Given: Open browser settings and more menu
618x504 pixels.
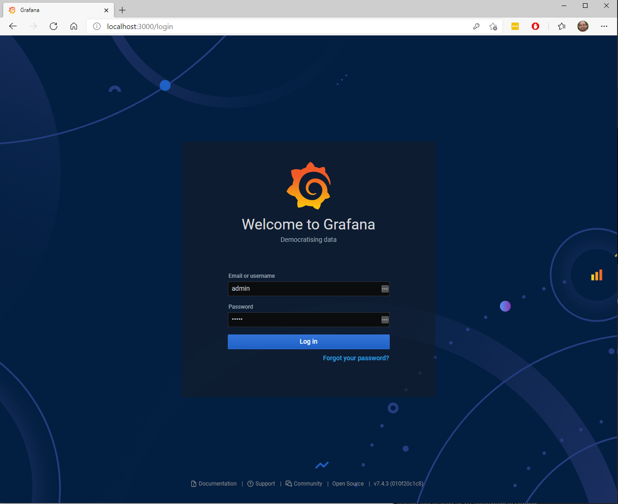Looking at the screenshot, I should pyautogui.click(x=604, y=26).
